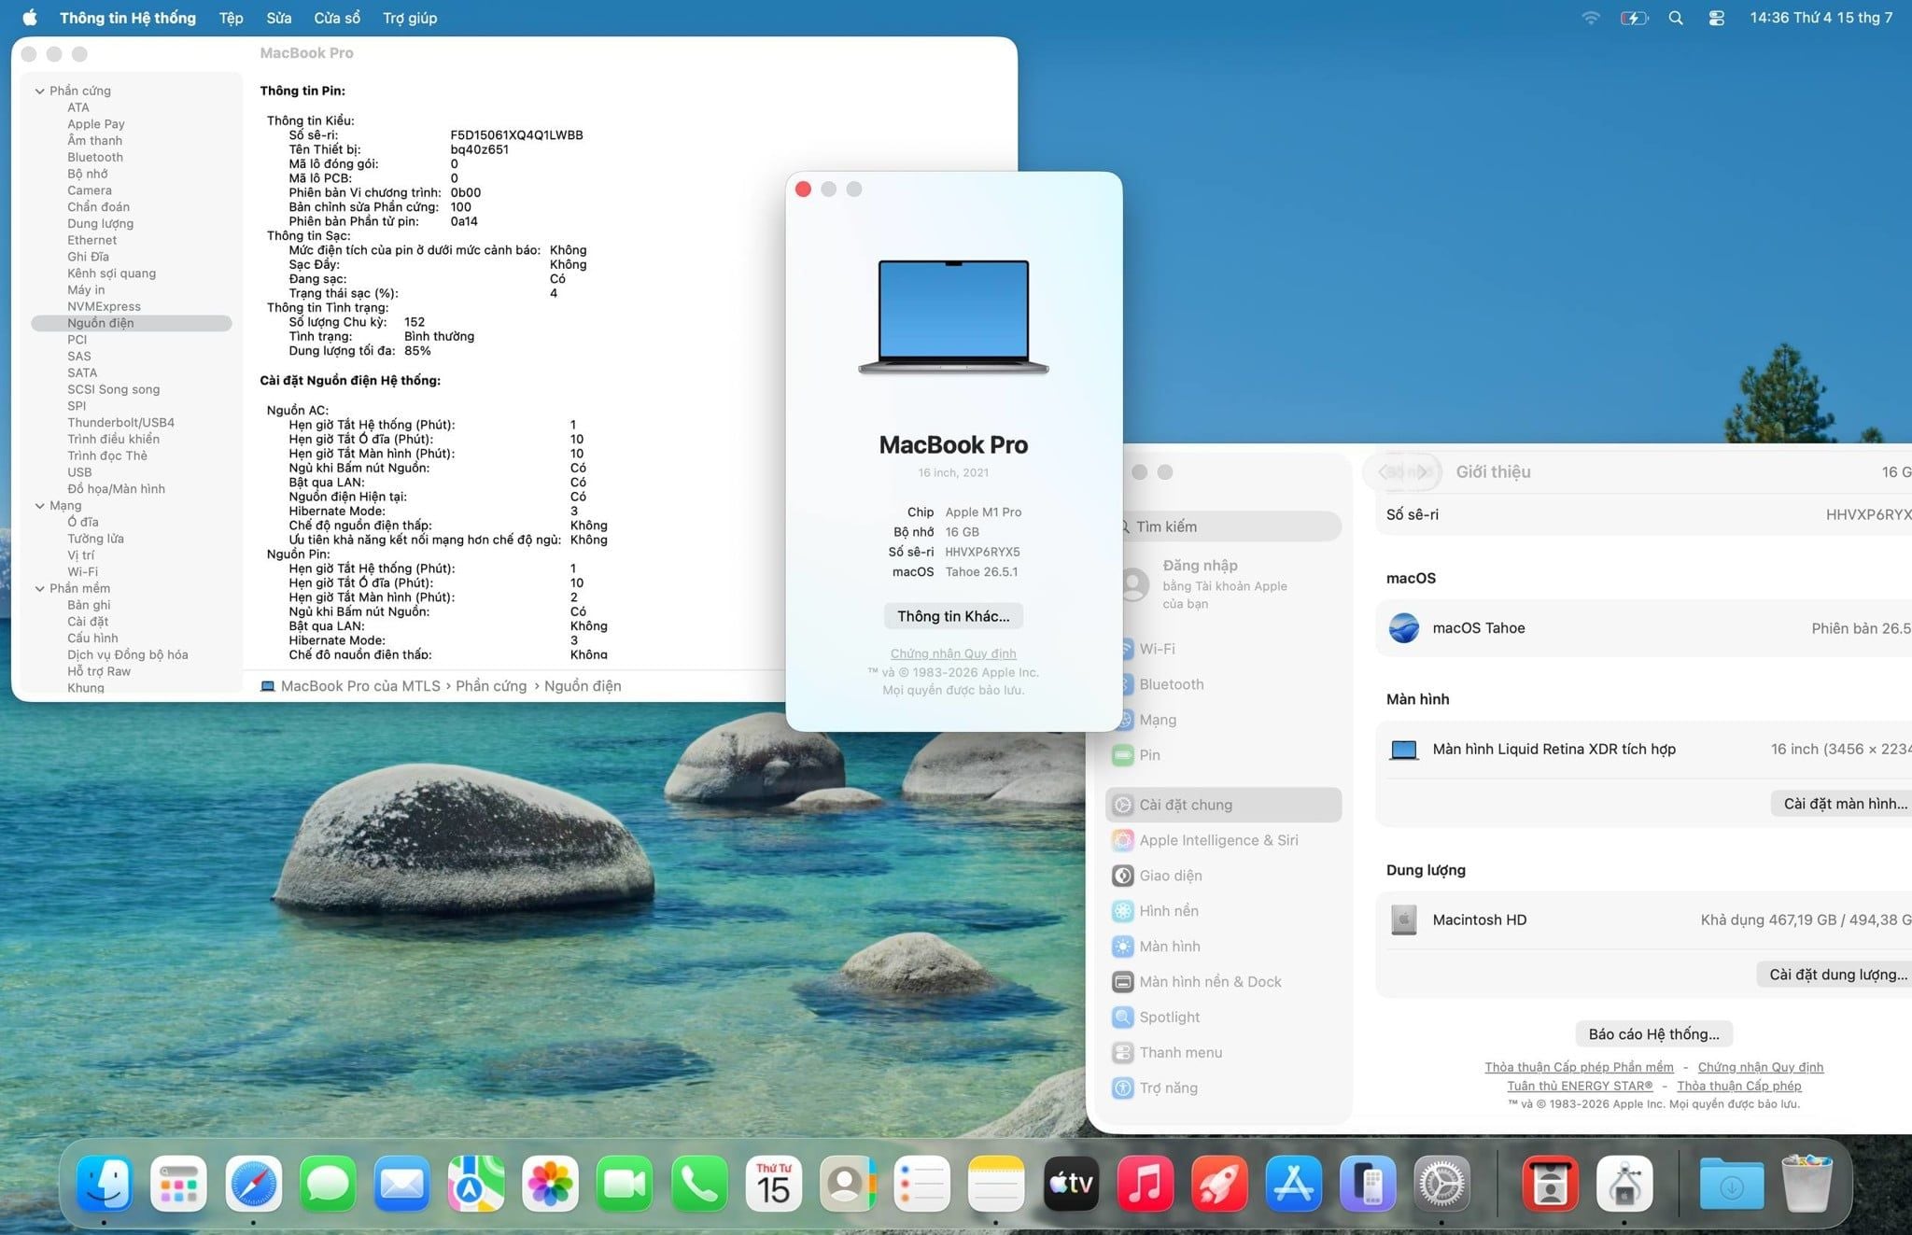
Task: Launch the red rocket app in the Dock
Action: tap(1219, 1184)
